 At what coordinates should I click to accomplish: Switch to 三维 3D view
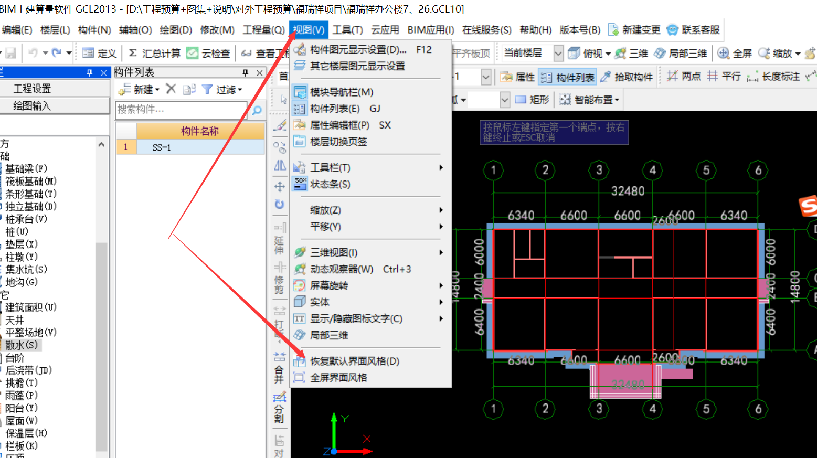(x=631, y=53)
